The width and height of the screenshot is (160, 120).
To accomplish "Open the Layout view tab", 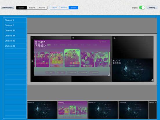I will click(54, 8).
